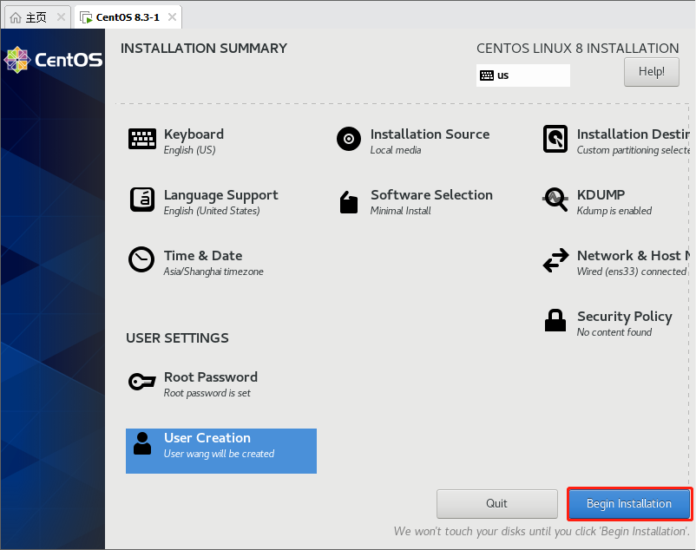696x550 pixels.
Task: Switch to the 主页 tab
Action: [37, 17]
